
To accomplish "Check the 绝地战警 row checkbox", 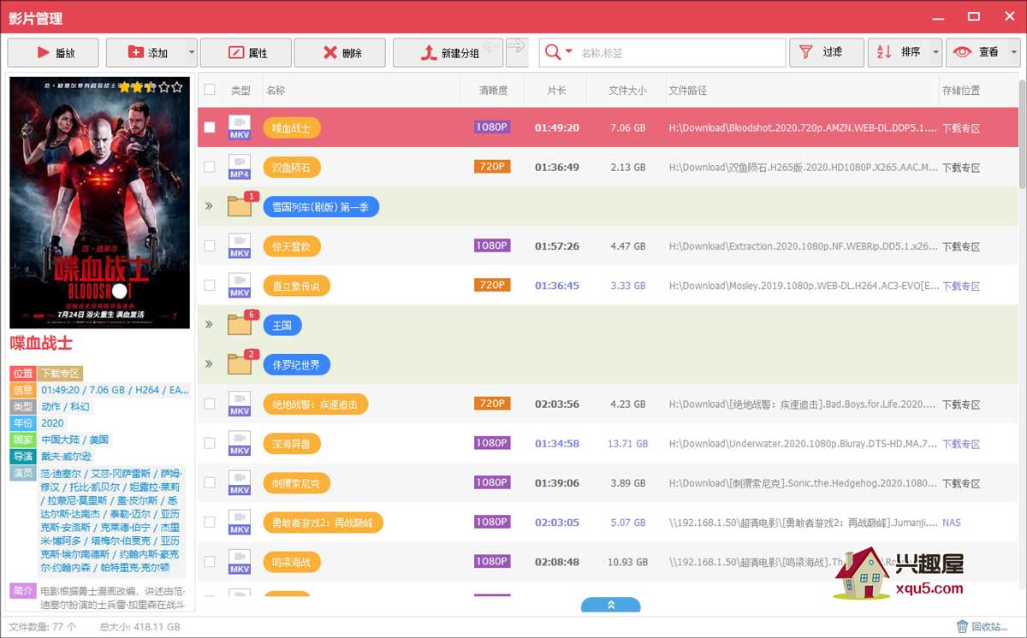I will pyautogui.click(x=210, y=404).
